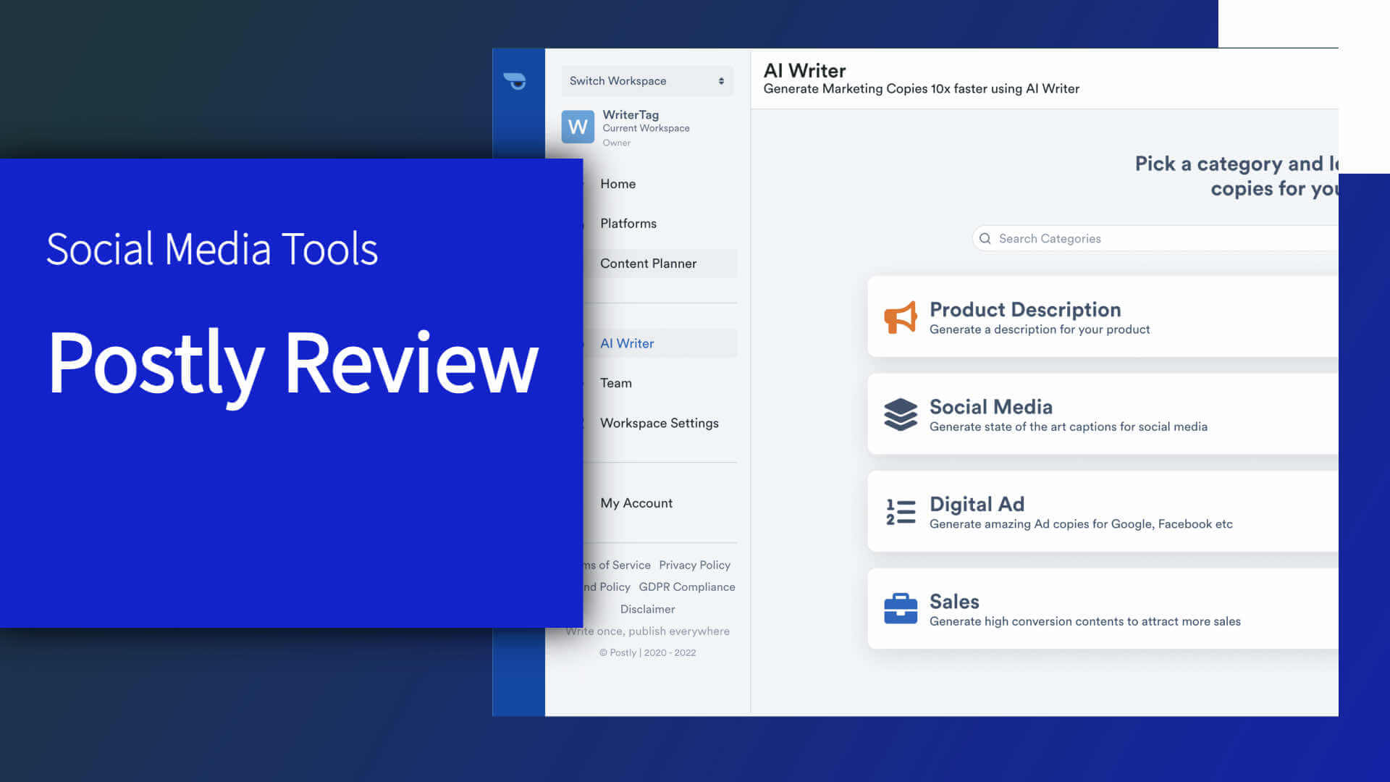Click the Privacy Policy link
Image resolution: width=1390 pixels, height=782 pixels.
coord(694,565)
